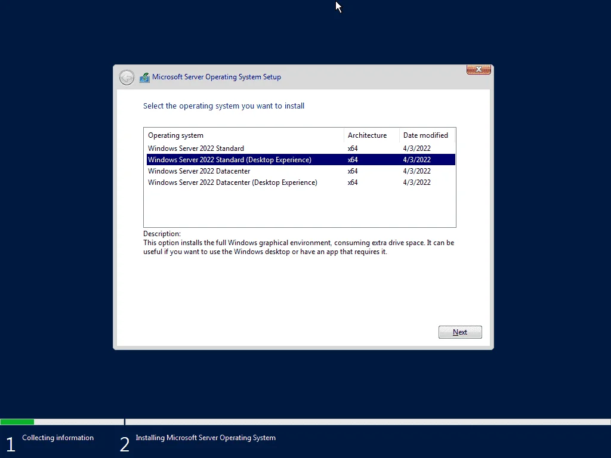Screen dimensions: 611x458
Task: Click x64 in the Windows Server 2022 Datacenter row
Action: click(353, 171)
